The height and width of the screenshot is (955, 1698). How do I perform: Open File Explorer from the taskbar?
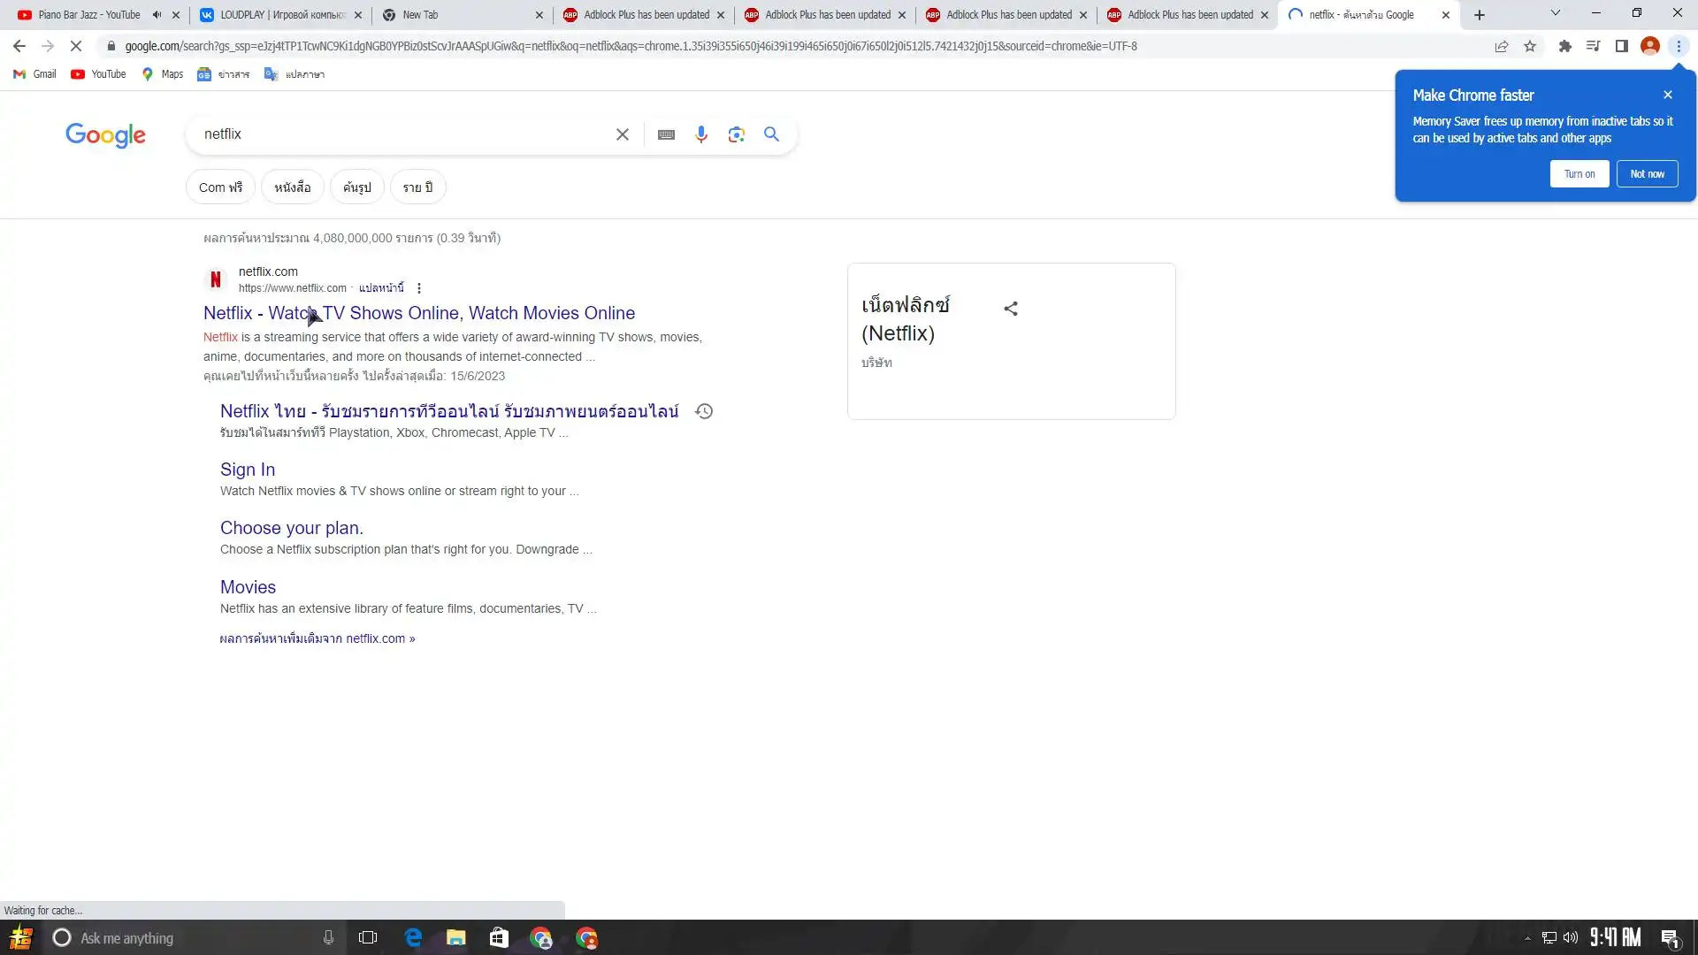[x=455, y=938]
